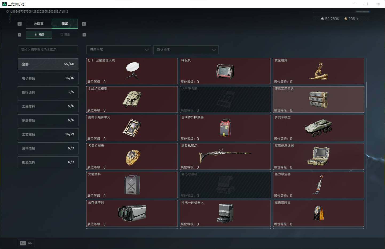Open the 高级咖啡豆 coffee beans card
Image resolution: width=385 pixels, height=249 pixels.
[x=319, y=213]
